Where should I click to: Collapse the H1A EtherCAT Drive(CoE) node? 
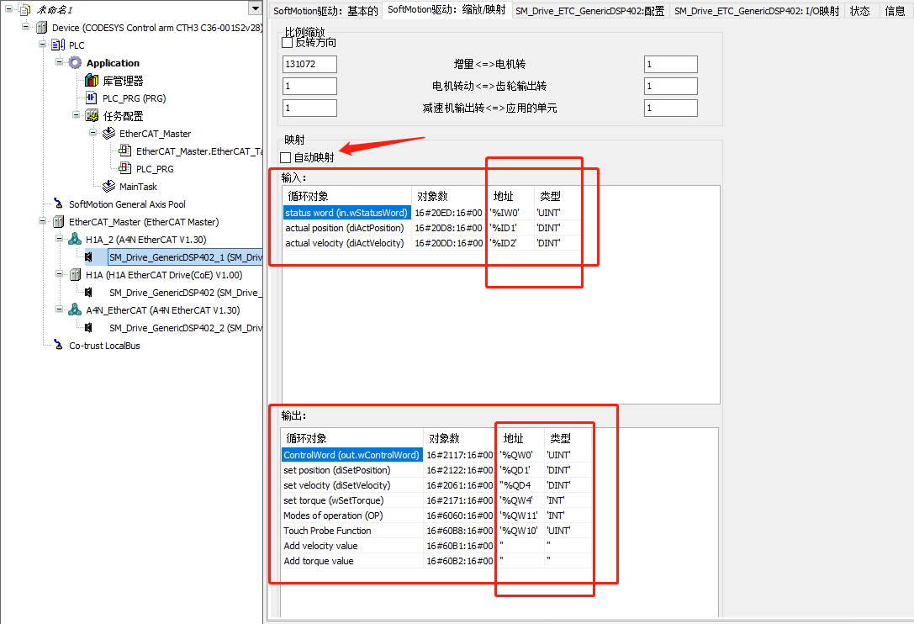click(60, 273)
